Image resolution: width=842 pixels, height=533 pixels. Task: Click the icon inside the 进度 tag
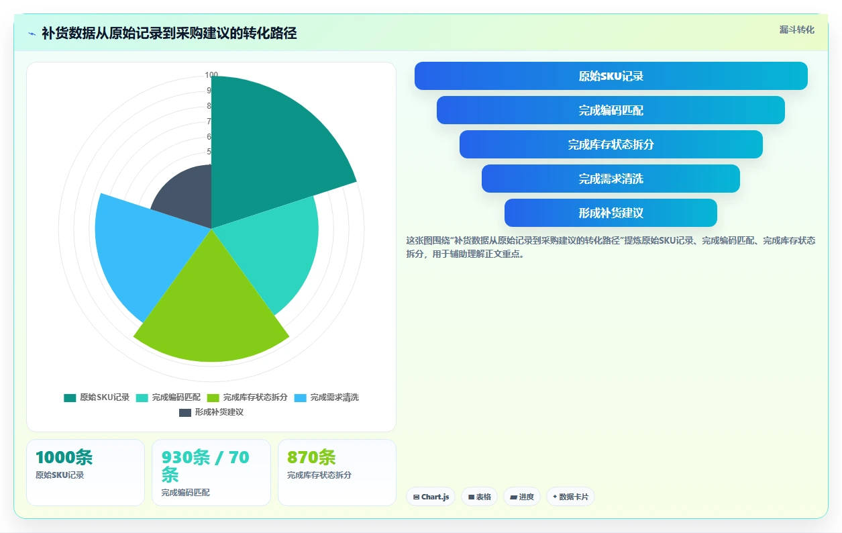(x=513, y=497)
